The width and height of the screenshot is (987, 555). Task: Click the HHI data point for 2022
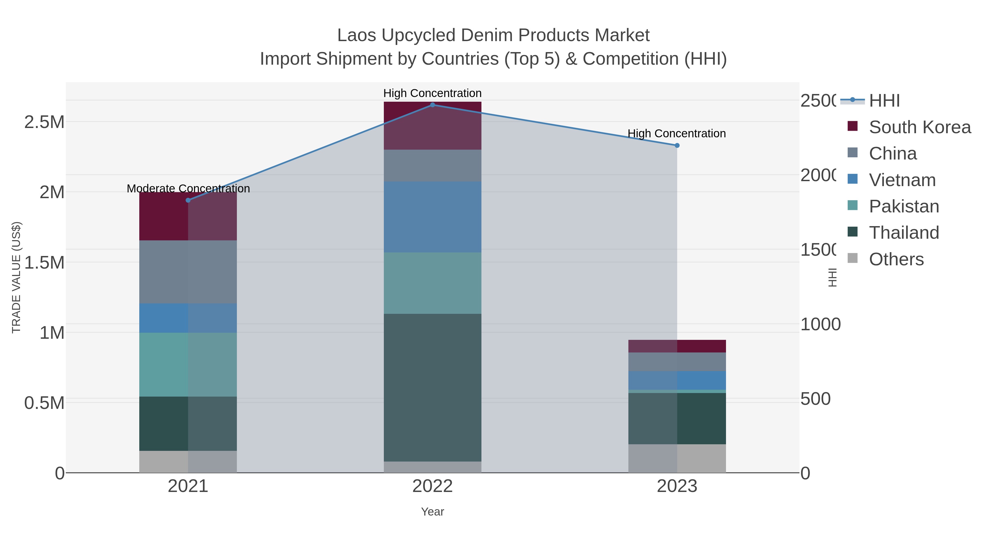pos(433,105)
